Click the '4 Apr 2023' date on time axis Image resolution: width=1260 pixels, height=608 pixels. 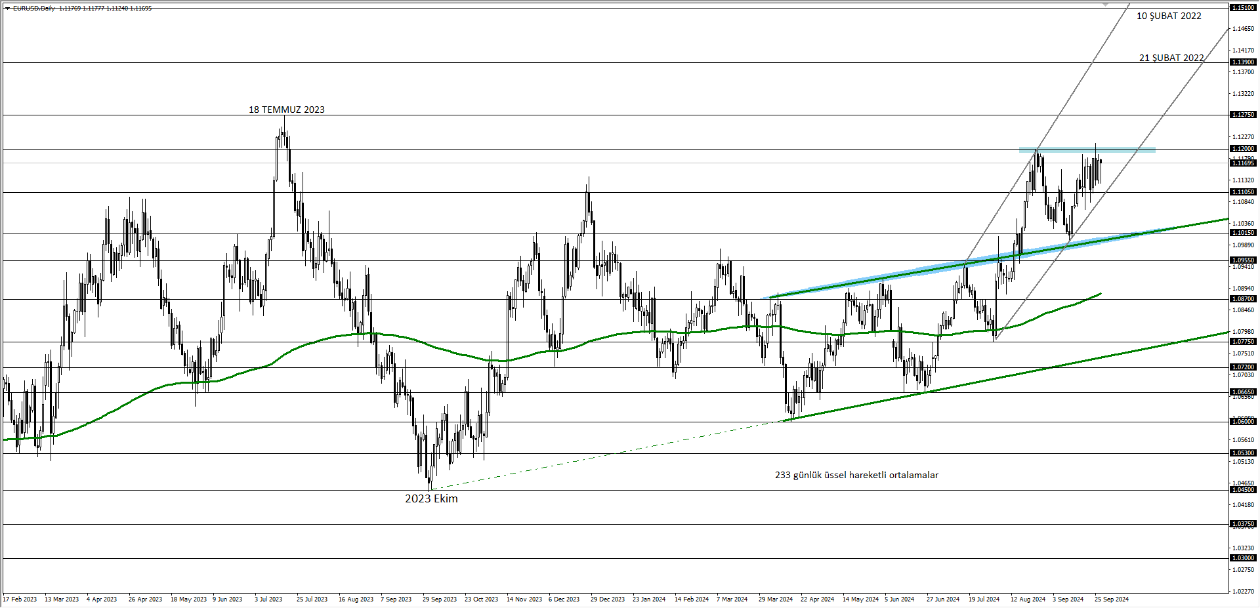click(102, 599)
